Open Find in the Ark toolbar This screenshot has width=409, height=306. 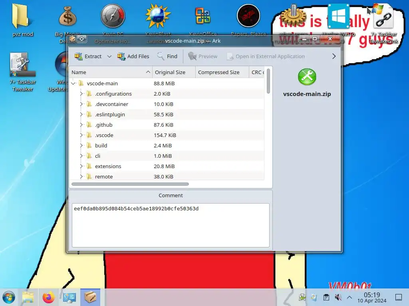(167, 56)
